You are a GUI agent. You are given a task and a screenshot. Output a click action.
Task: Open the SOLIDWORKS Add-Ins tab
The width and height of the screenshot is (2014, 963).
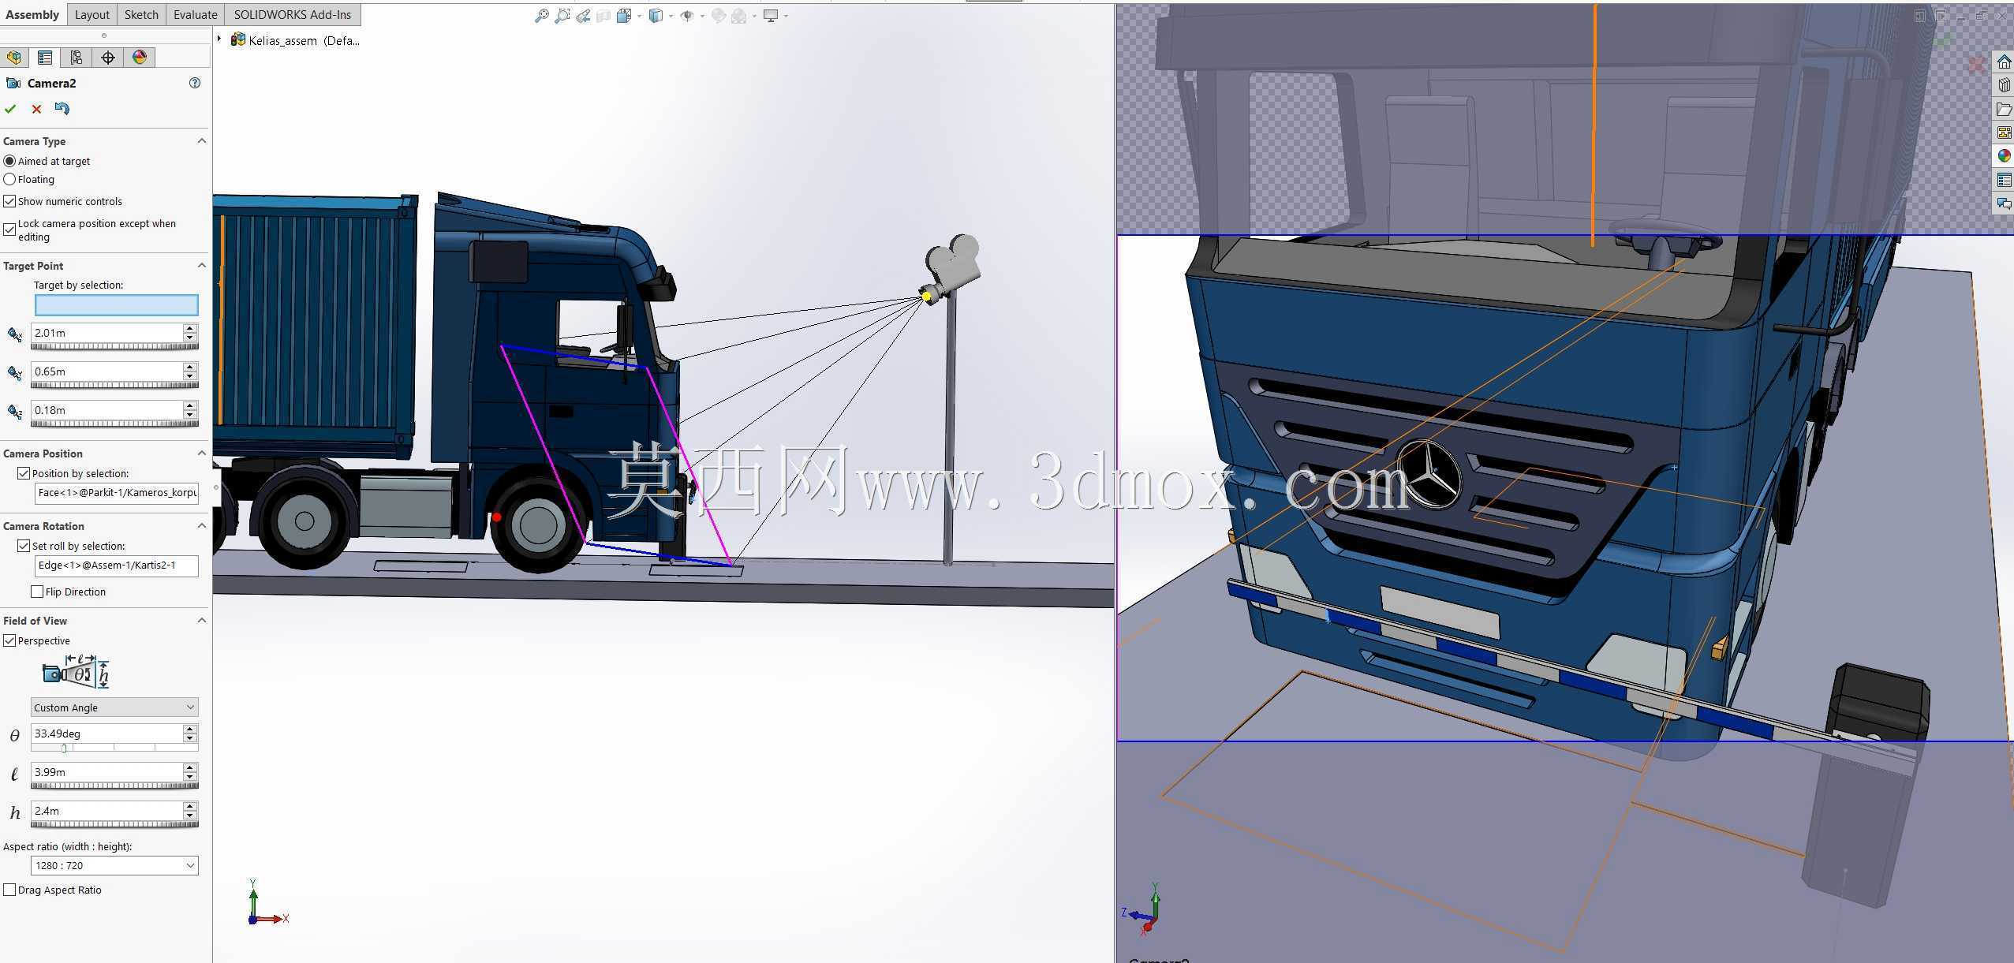[293, 14]
